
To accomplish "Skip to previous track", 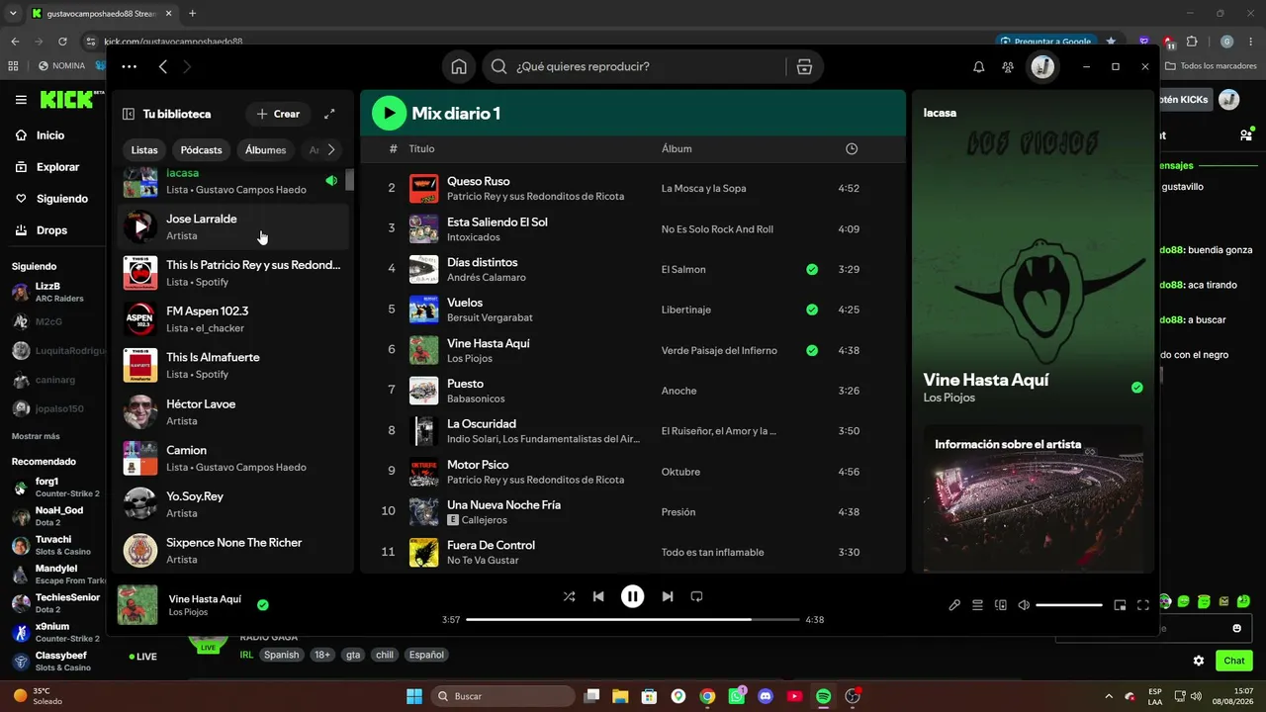I will (598, 596).
